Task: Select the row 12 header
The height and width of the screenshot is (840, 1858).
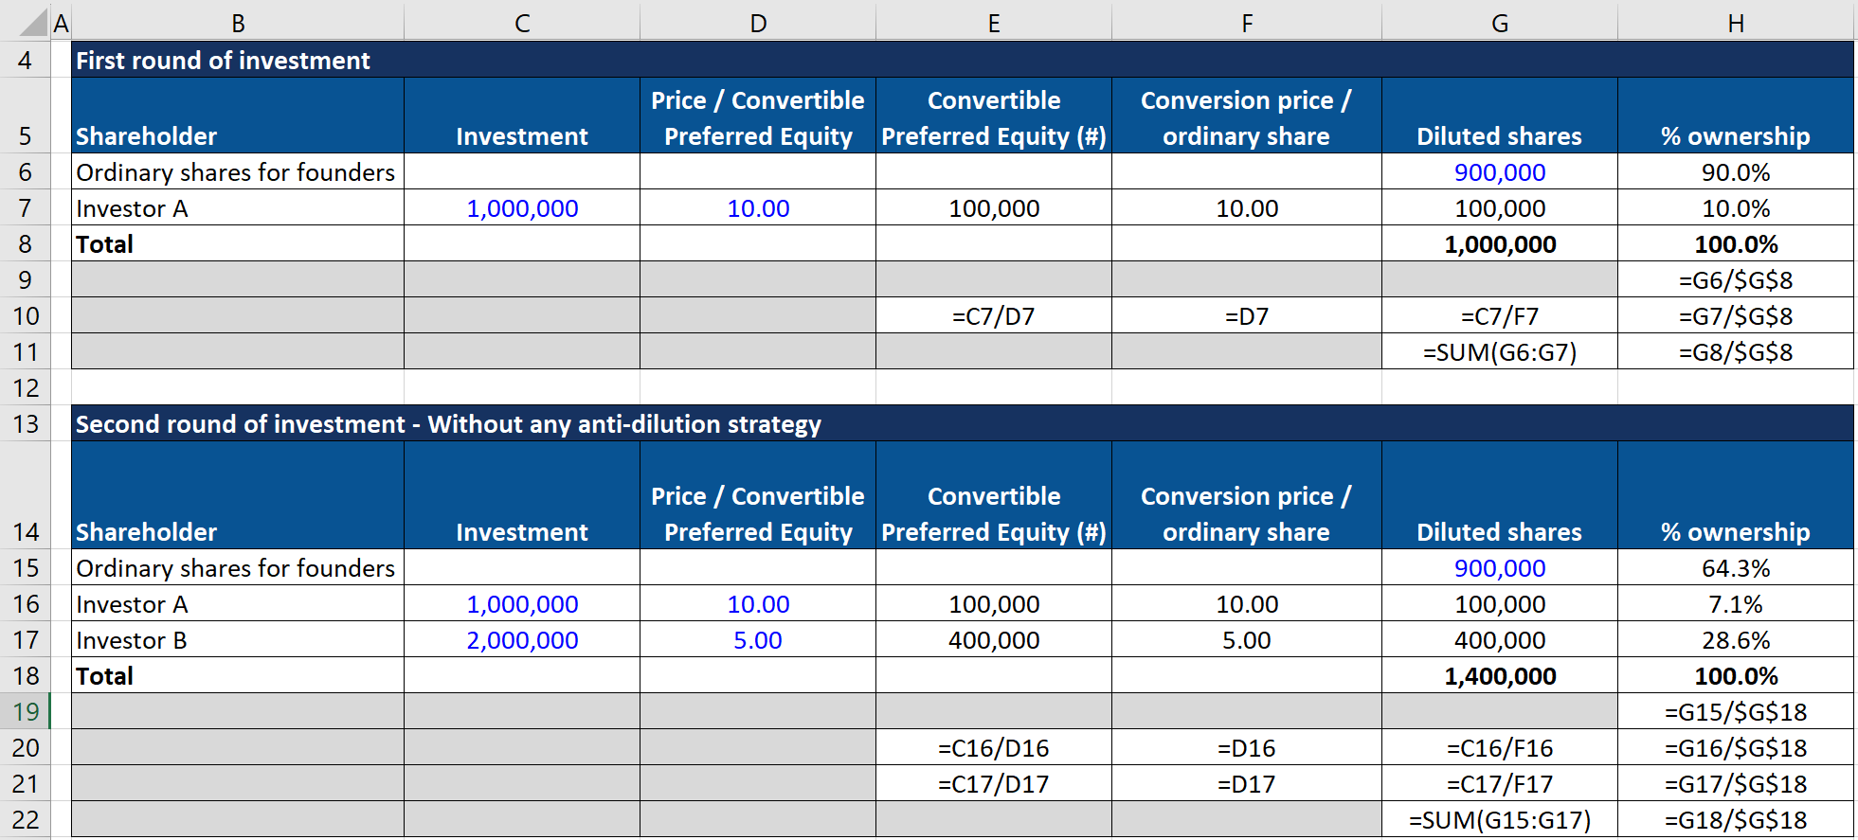Action: (x=26, y=387)
